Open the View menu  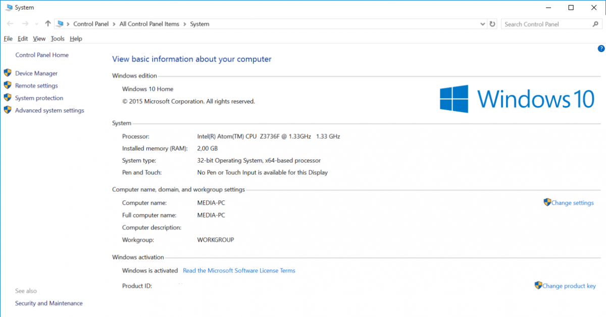39,38
